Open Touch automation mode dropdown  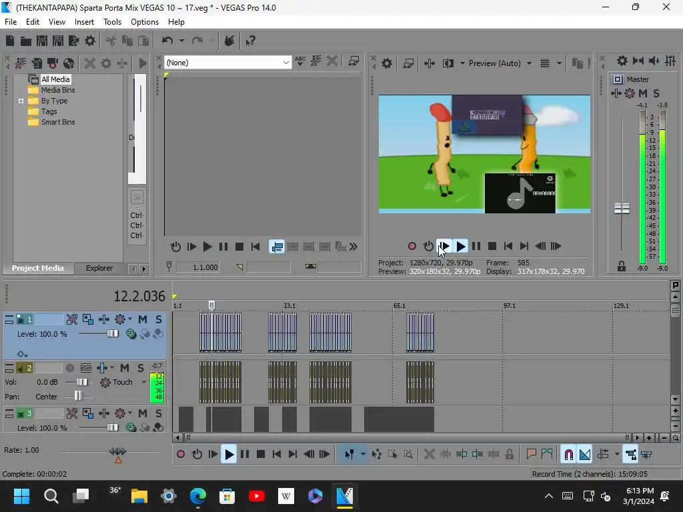[144, 382]
